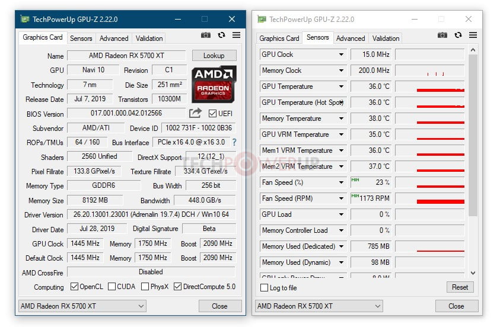Toggle the OpenCL checkbox
Image resolution: width=500 pixels, height=327 pixels.
click(74, 287)
